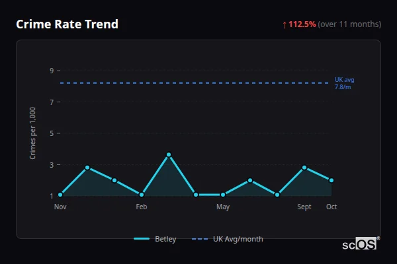Click the 'UK avg 7.8/m' line label
397x264 pixels.
coord(344,83)
